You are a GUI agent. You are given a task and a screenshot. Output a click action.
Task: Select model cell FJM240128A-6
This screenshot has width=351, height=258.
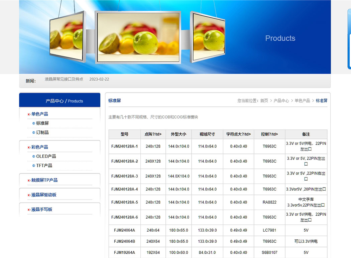[x=124, y=217]
